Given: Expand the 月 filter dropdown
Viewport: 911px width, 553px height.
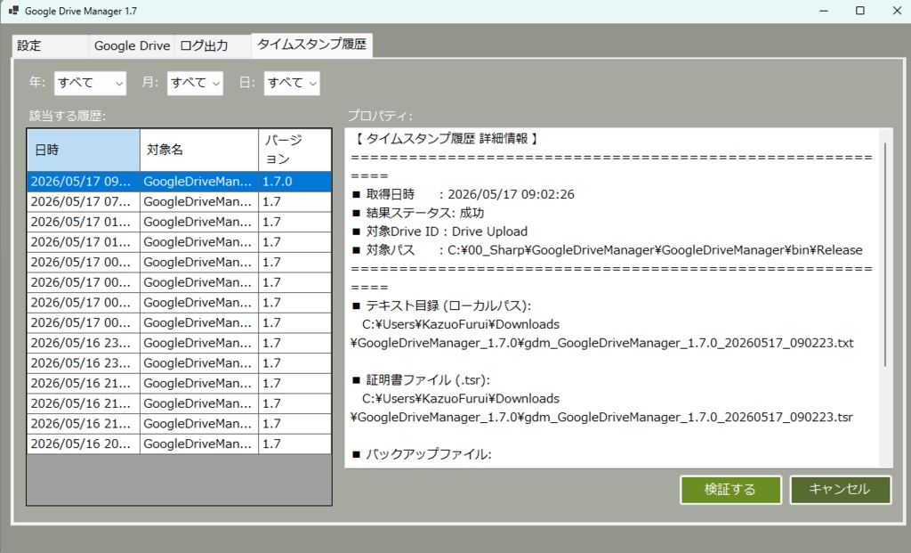Looking at the screenshot, I should click(195, 83).
